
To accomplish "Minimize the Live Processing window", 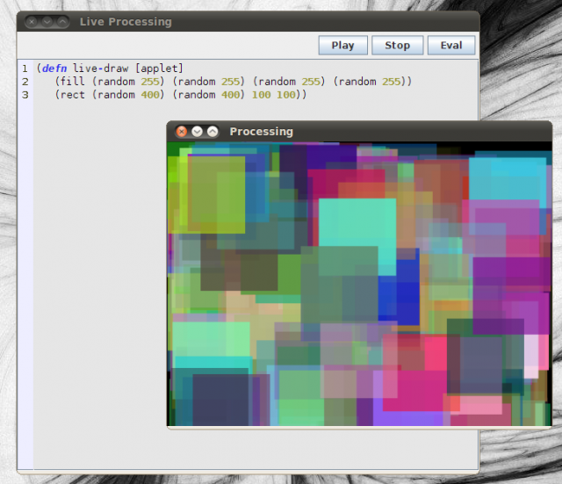I will 47,22.
